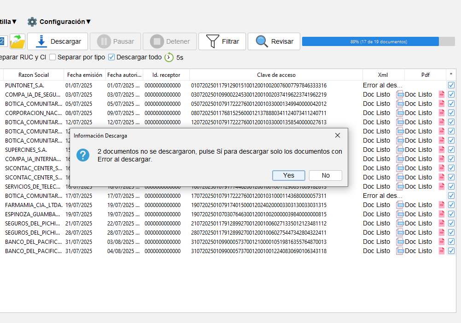461x323 pixels.
Task: Sort by the Fecha emisión column header
Action: click(x=85, y=75)
